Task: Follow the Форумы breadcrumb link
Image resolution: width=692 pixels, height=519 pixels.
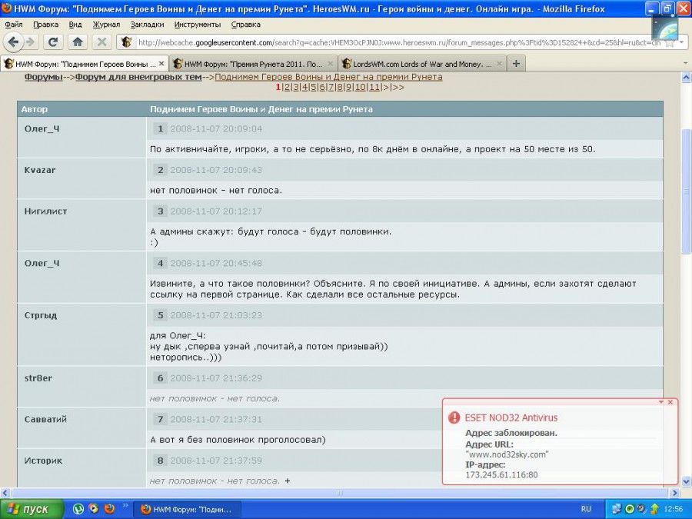Action: point(43,77)
